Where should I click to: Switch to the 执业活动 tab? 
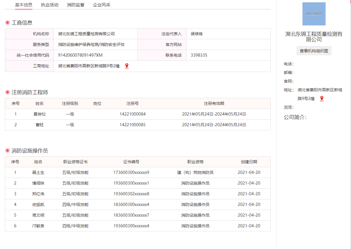(x=50, y=5)
